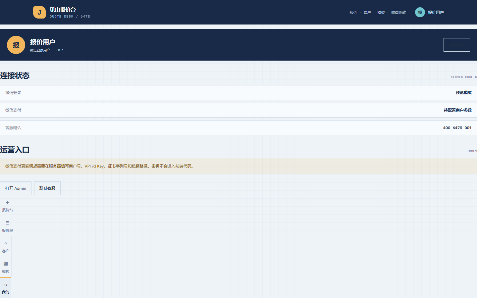Open 报价台 via the plus icon
The image size is (477, 298).
click(7, 206)
